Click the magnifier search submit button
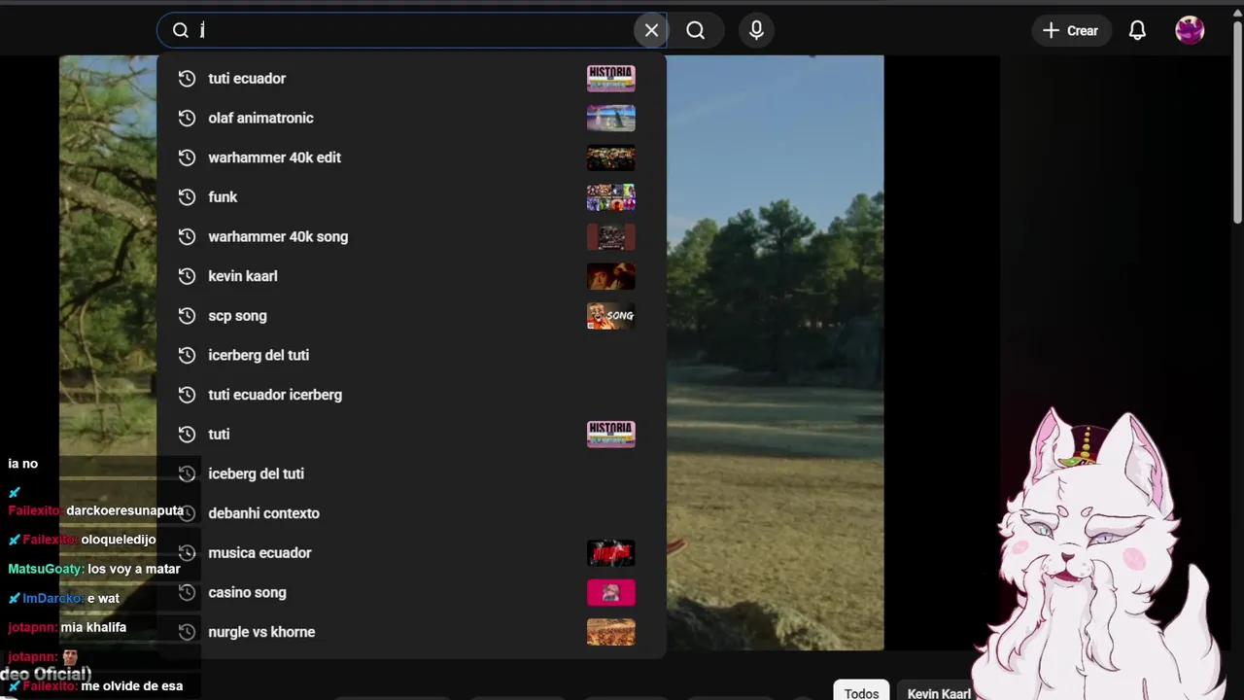 (x=696, y=30)
